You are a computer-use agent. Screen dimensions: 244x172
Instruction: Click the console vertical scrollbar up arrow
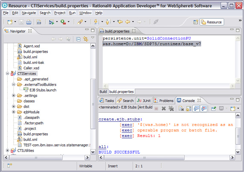click(x=238, y=115)
